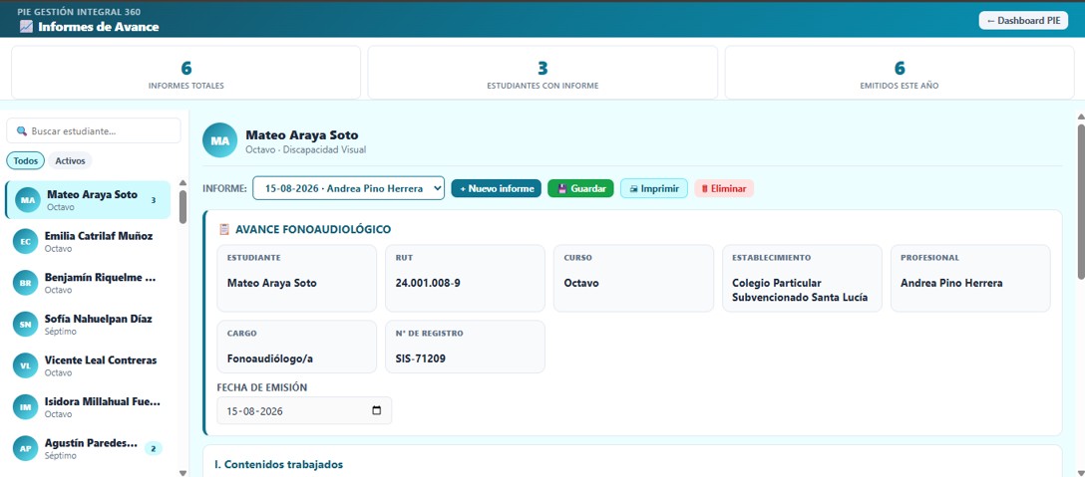Click the RUT value 24.001.008-9
1085x477 pixels.
[428, 283]
